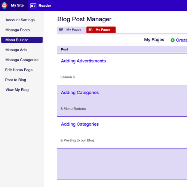Screen dimensions: 187x187
Task: Switch to the gray My Pages tab
Action: (72, 30)
